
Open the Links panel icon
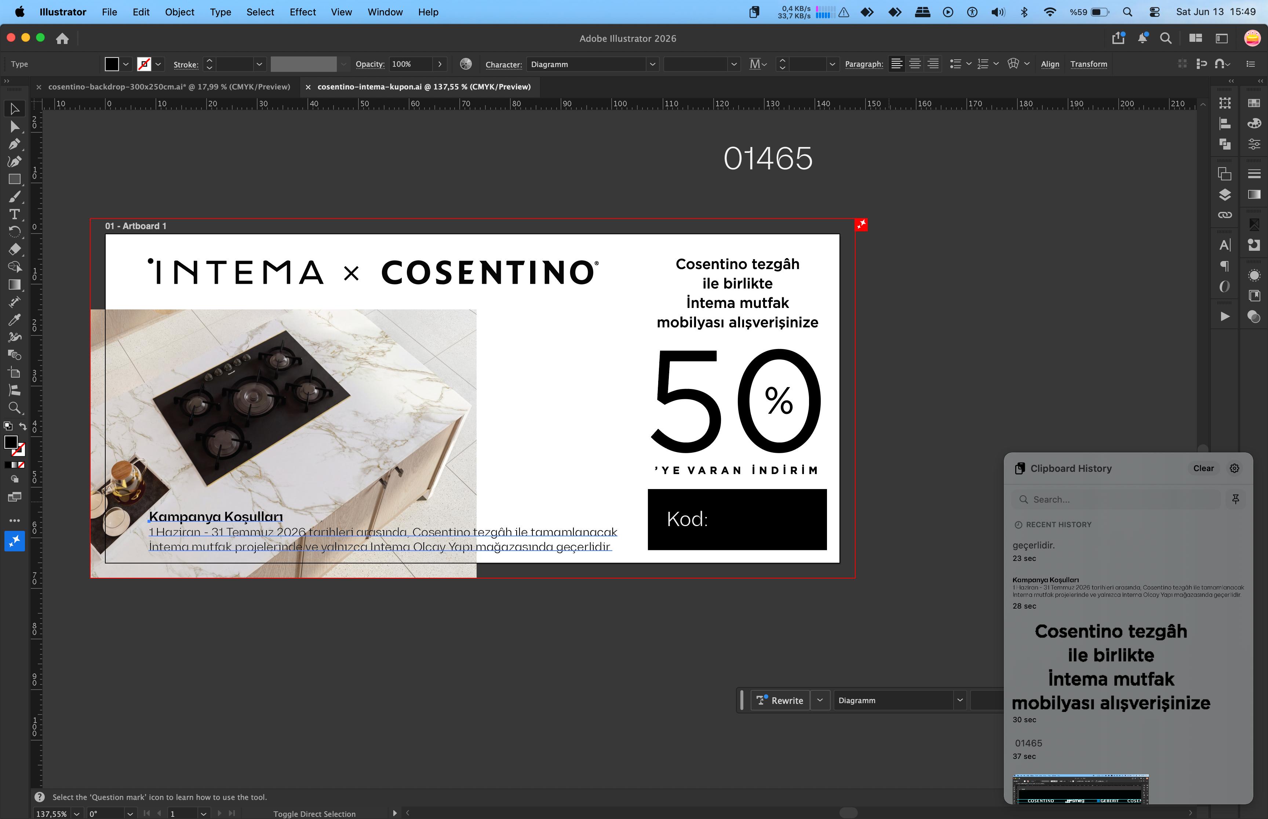pyautogui.click(x=1225, y=215)
